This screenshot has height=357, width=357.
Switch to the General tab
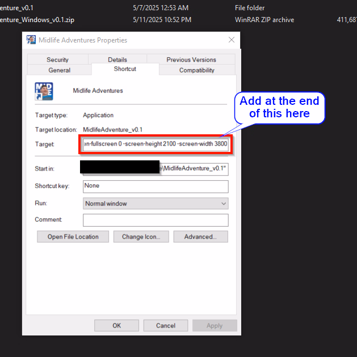(x=59, y=70)
